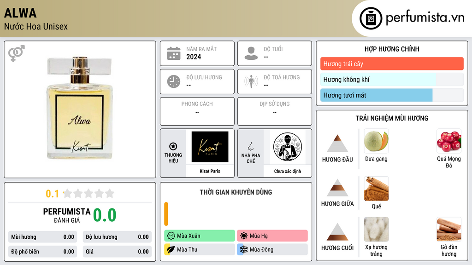Click the Mùa Đông season bar
This screenshot has height=265, width=472.
(272, 249)
